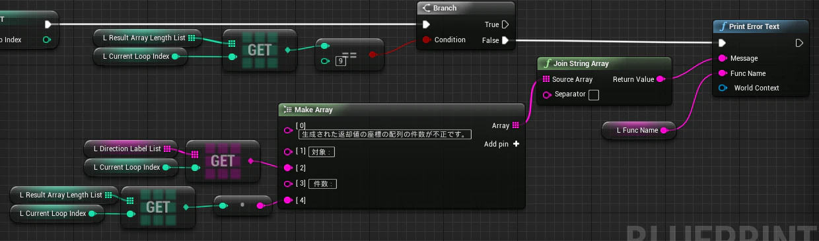
Task: Click the Source Array input pin
Action: coord(546,79)
